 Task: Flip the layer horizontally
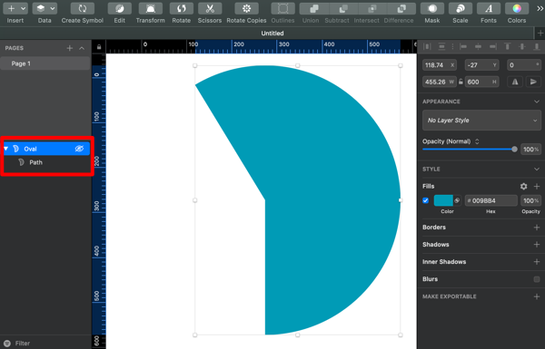coord(515,82)
